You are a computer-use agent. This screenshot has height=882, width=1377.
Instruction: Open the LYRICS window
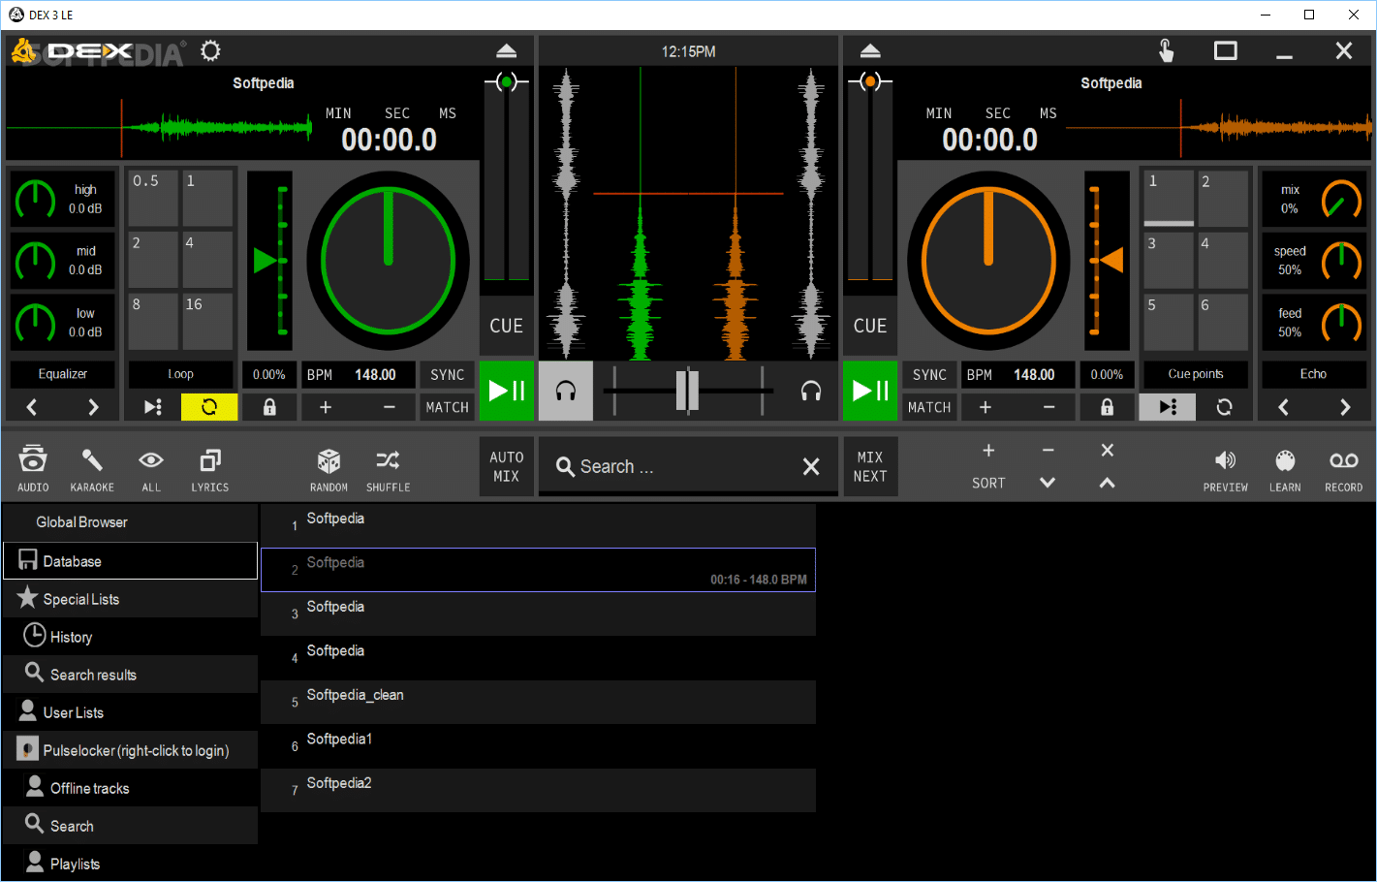210,468
